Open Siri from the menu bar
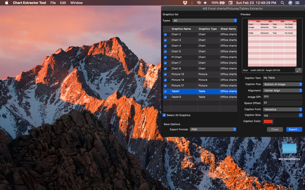This screenshot has height=190, width=305. (290, 3)
